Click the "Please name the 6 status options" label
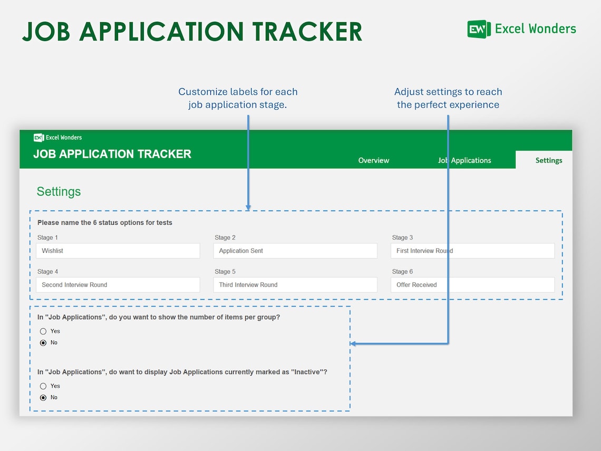601x451 pixels. click(104, 223)
